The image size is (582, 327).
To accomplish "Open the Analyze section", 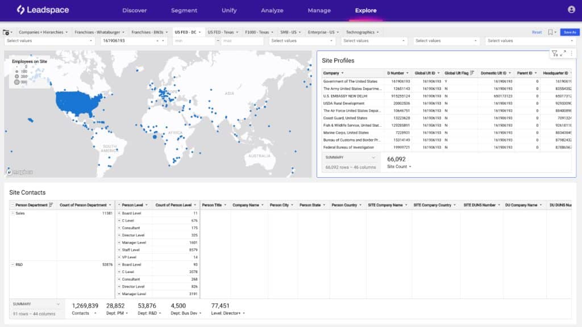I will (x=272, y=10).
